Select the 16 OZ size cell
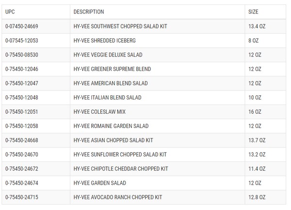291x210 pixels. (x=255, y=112)
